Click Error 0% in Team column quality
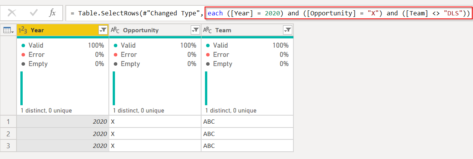 [247, 55]
